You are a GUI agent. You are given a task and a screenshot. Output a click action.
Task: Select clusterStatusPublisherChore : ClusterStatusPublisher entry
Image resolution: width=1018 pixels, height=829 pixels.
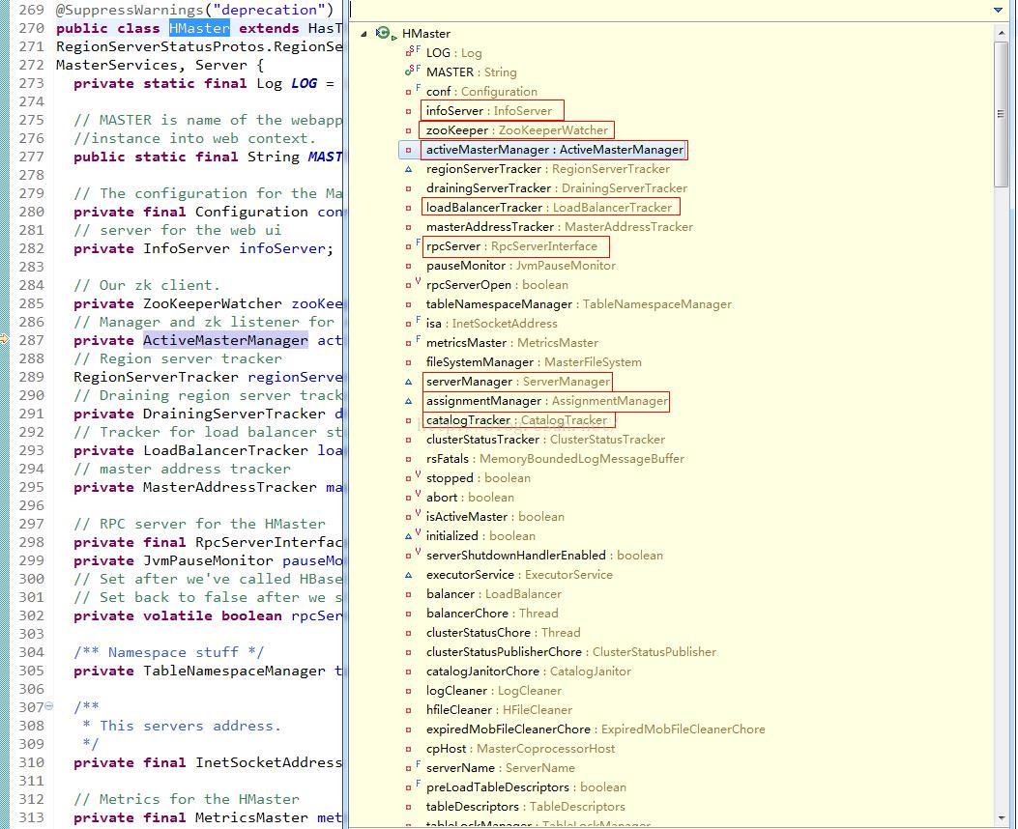571,652
